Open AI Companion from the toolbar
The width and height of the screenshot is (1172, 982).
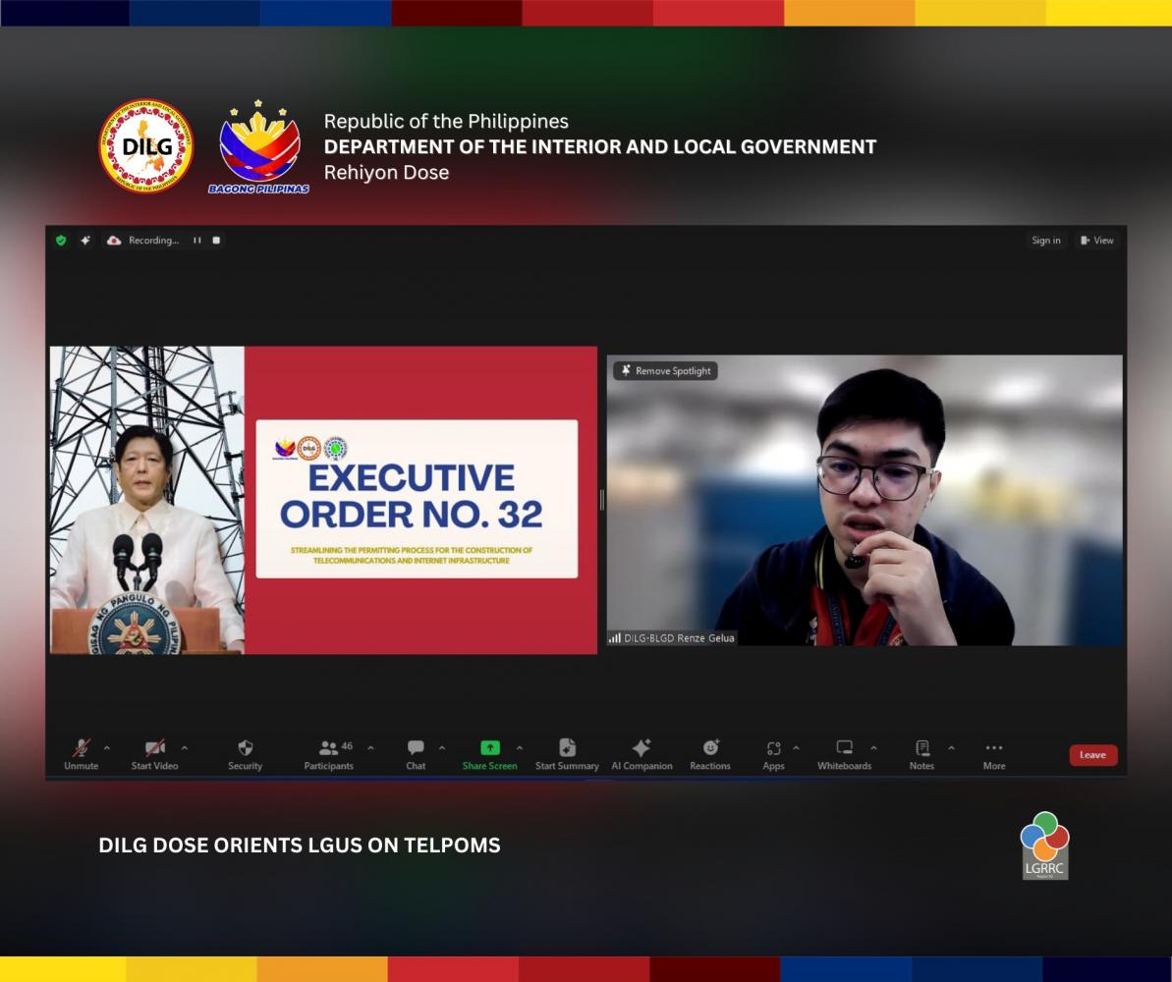(x=642, y=754)
